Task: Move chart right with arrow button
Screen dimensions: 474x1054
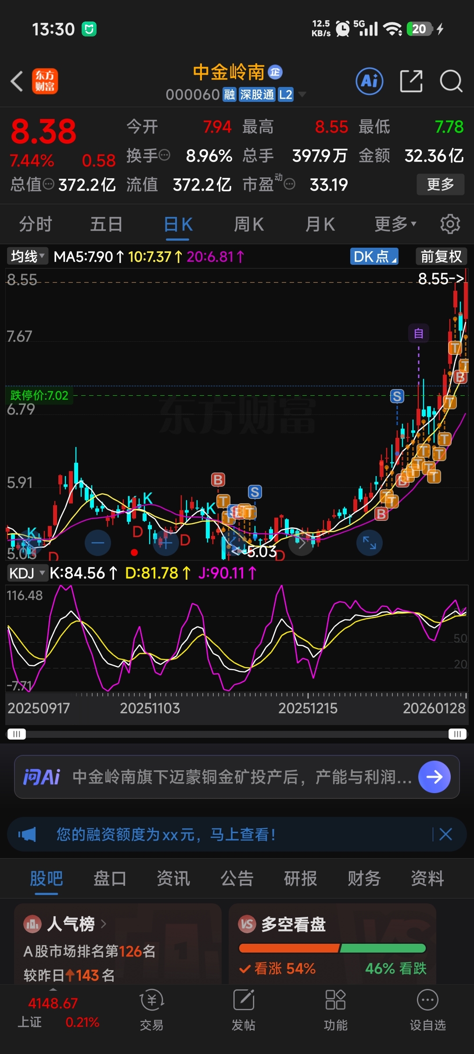Action: click(302, 543)
